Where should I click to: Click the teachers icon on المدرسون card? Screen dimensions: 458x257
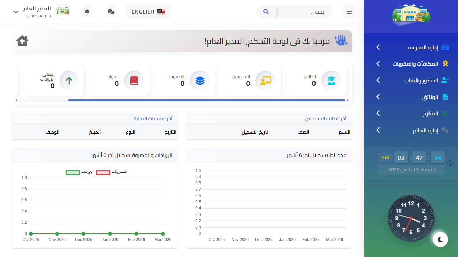pyautogui.click(x=265, y=81)
